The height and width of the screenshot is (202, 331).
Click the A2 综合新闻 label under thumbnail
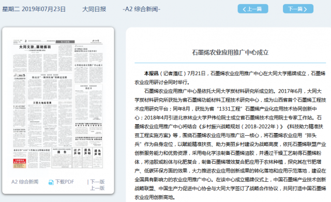[25, 182]
